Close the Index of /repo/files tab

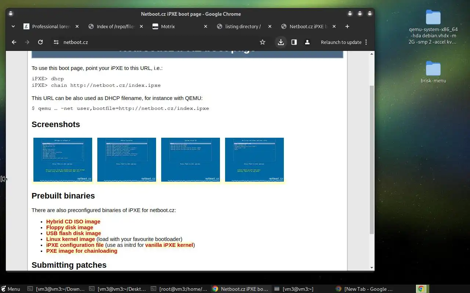point(141,26)
